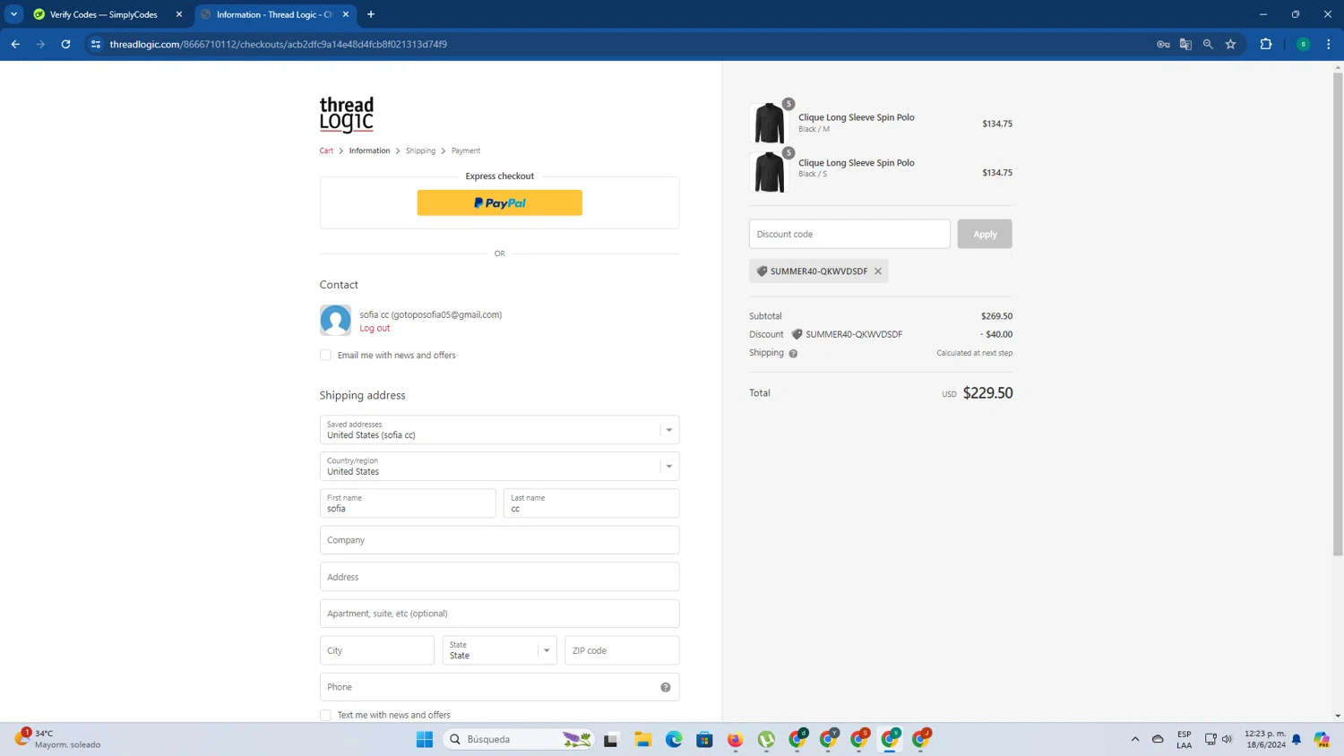The width and height of the screenshot is (1344, 756).
Task: Apply the discount code
Action: point(985,234)
